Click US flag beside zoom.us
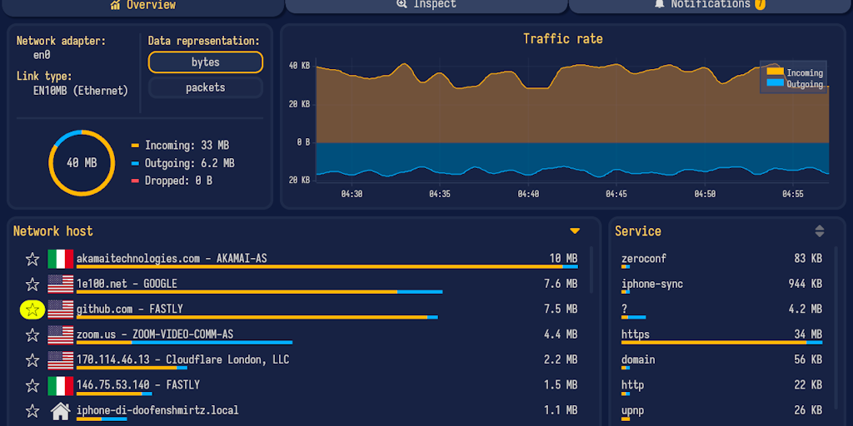The width and height of the screenshot is (853, 426). coord(60,334)
